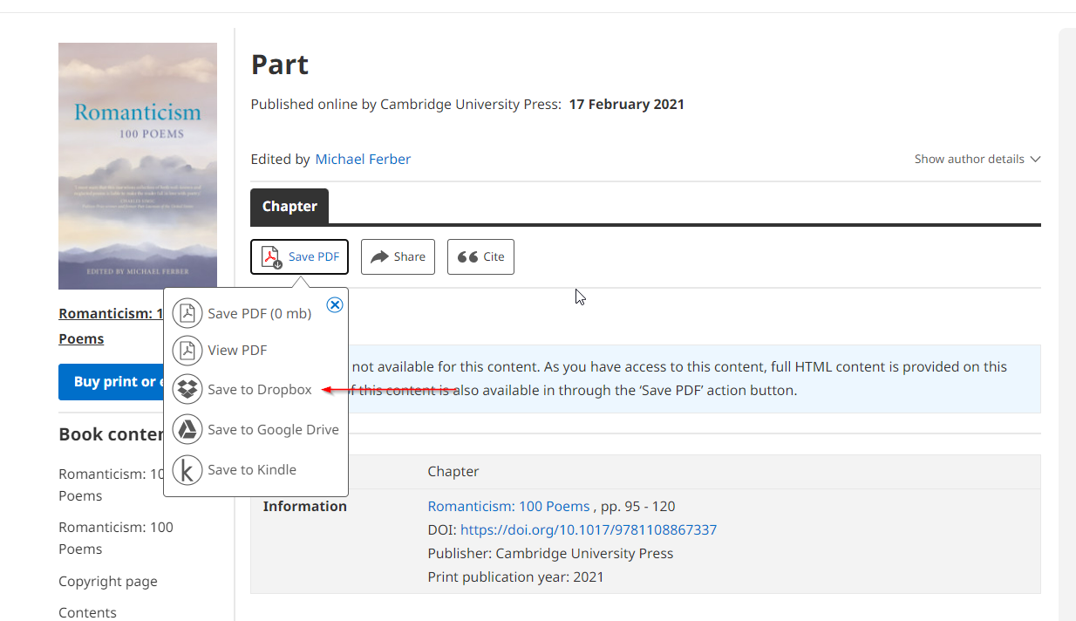Click the Kindle icon in dropdown

[187, 470]
